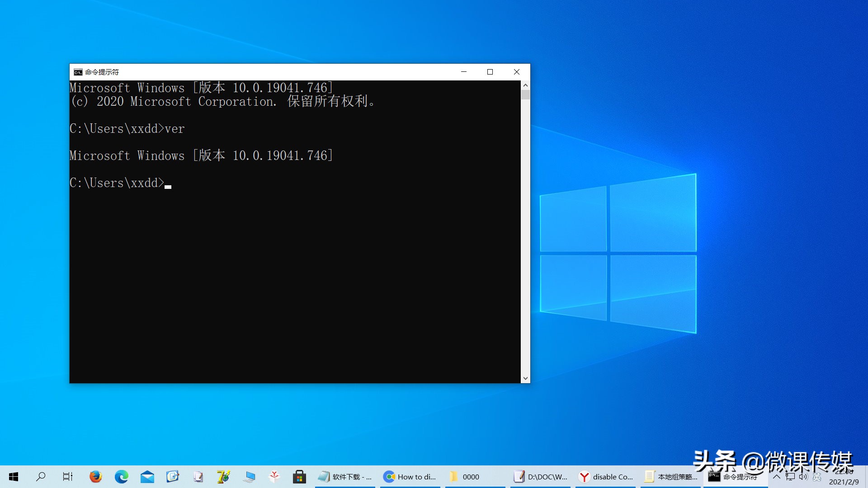The width and height of the screenshot is (868, 488).
Task: Open the Microsoft Store
Action: (x=299, y=476)
